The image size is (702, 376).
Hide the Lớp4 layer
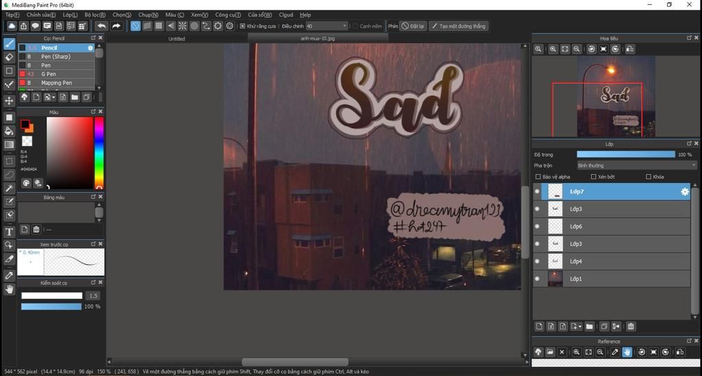tap(537, 261)
